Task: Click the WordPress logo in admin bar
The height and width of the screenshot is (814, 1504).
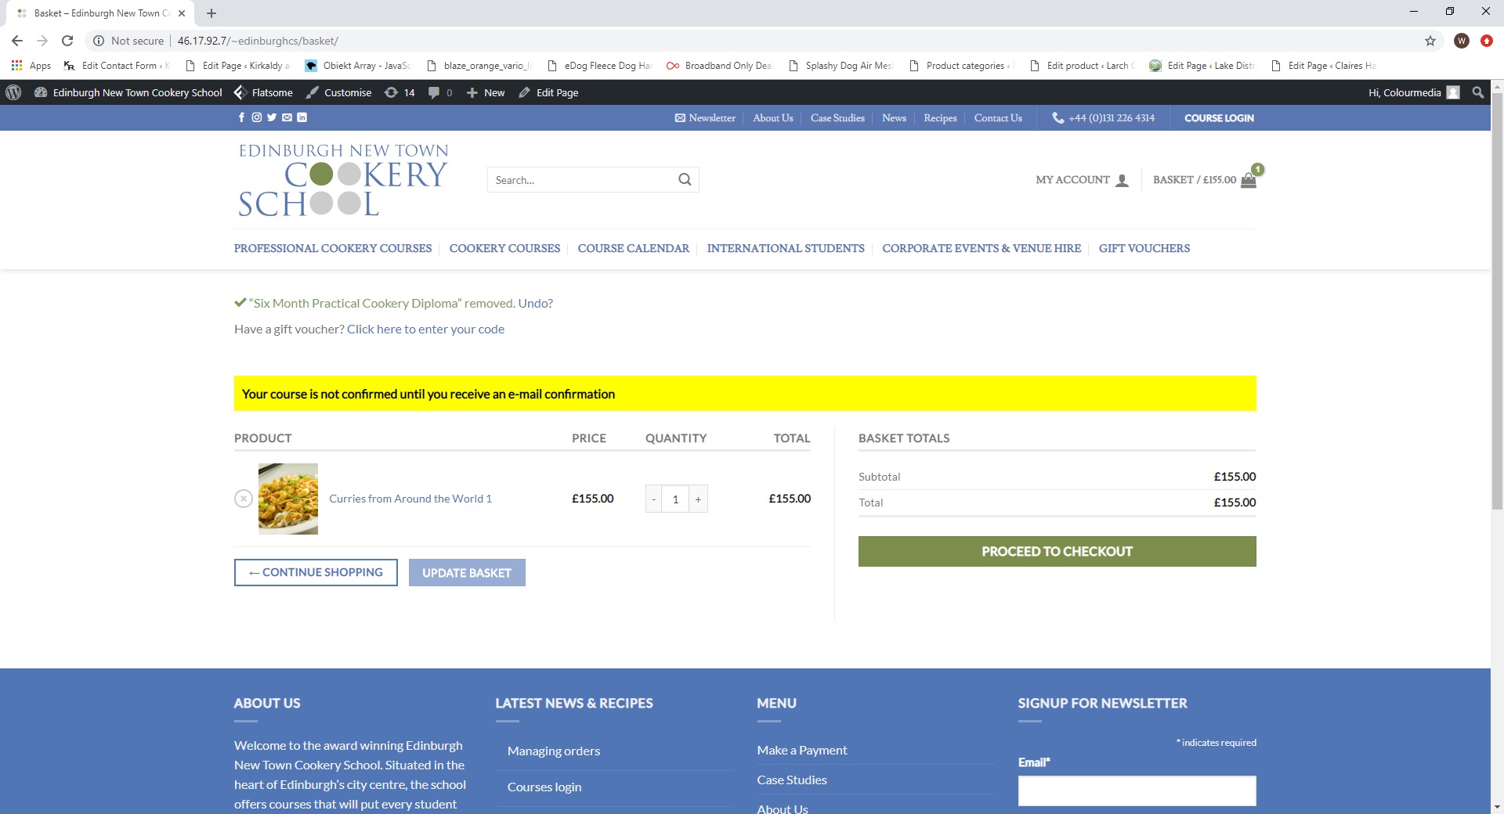Action: tap(13, 92)
